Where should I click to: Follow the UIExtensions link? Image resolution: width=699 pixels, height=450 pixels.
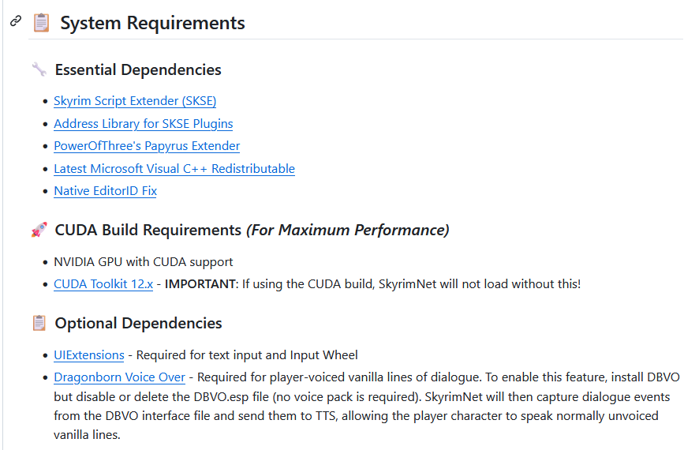click(x=89, y=355)
